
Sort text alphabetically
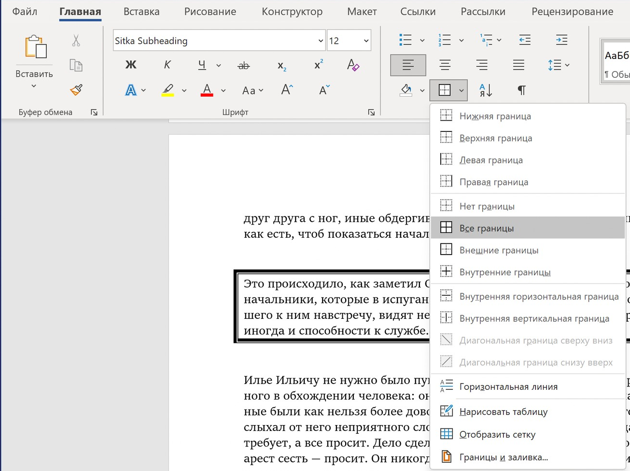485,90
